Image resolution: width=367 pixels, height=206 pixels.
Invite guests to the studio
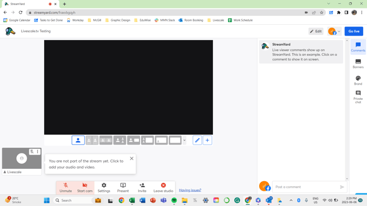tap(142, 188)
